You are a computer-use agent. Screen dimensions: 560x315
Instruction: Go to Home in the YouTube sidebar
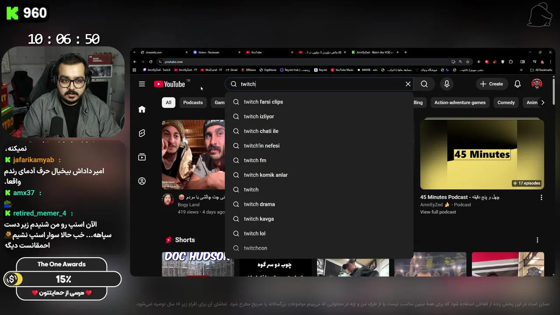[142, 109]
